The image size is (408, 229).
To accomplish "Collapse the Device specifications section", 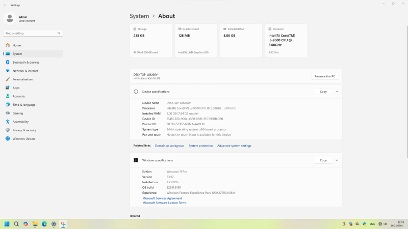I will click(x=337, y=92).
